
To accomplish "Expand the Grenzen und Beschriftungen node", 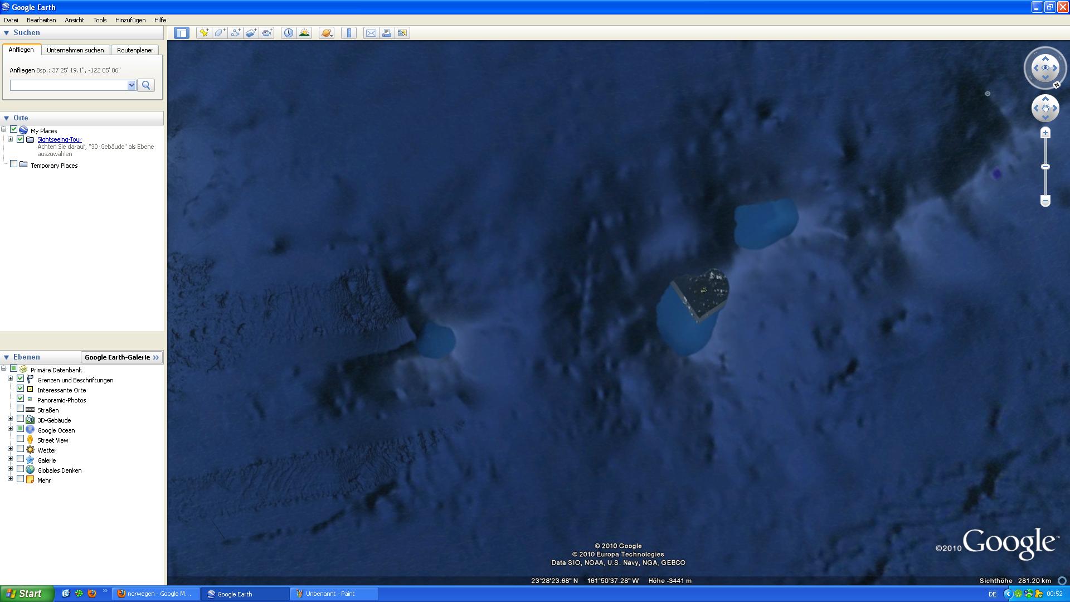I will coord(11,379).
